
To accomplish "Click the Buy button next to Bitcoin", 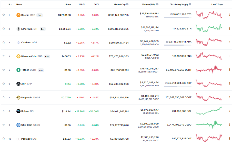I will [x=39, y=15].
